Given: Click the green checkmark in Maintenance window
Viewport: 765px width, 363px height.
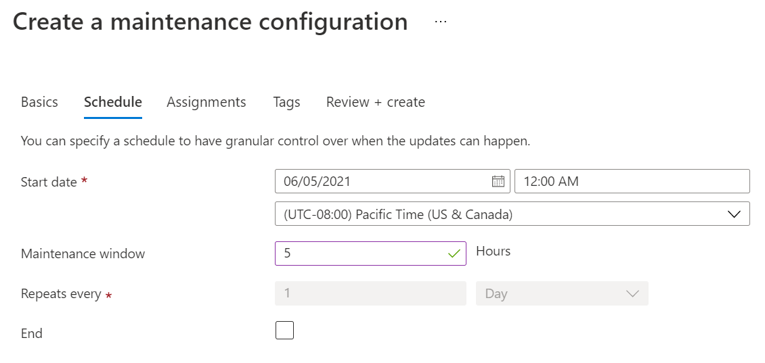Looking at the screenshot, I should 454,253.
